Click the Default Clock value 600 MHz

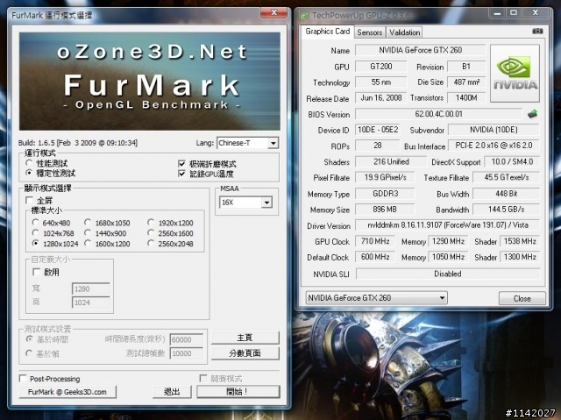coord(375,257)
